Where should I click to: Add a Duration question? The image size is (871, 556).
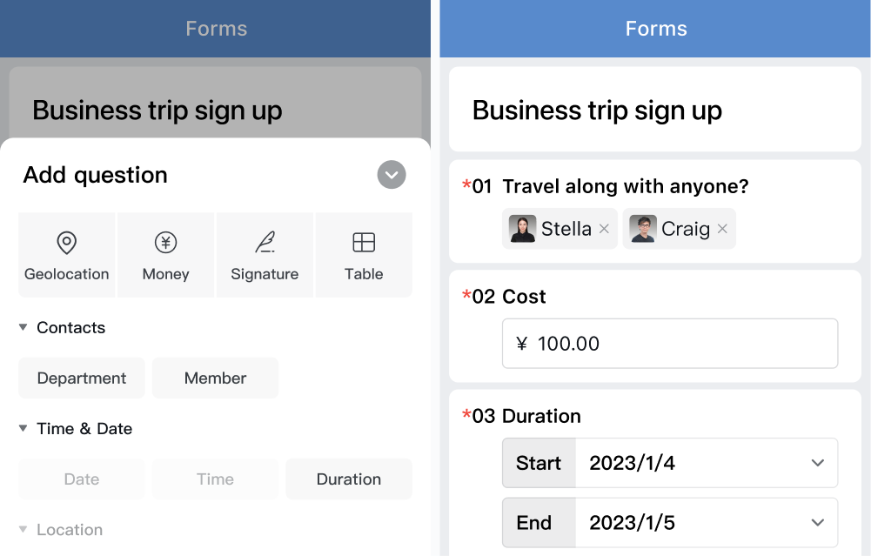(x=349, y=479)
